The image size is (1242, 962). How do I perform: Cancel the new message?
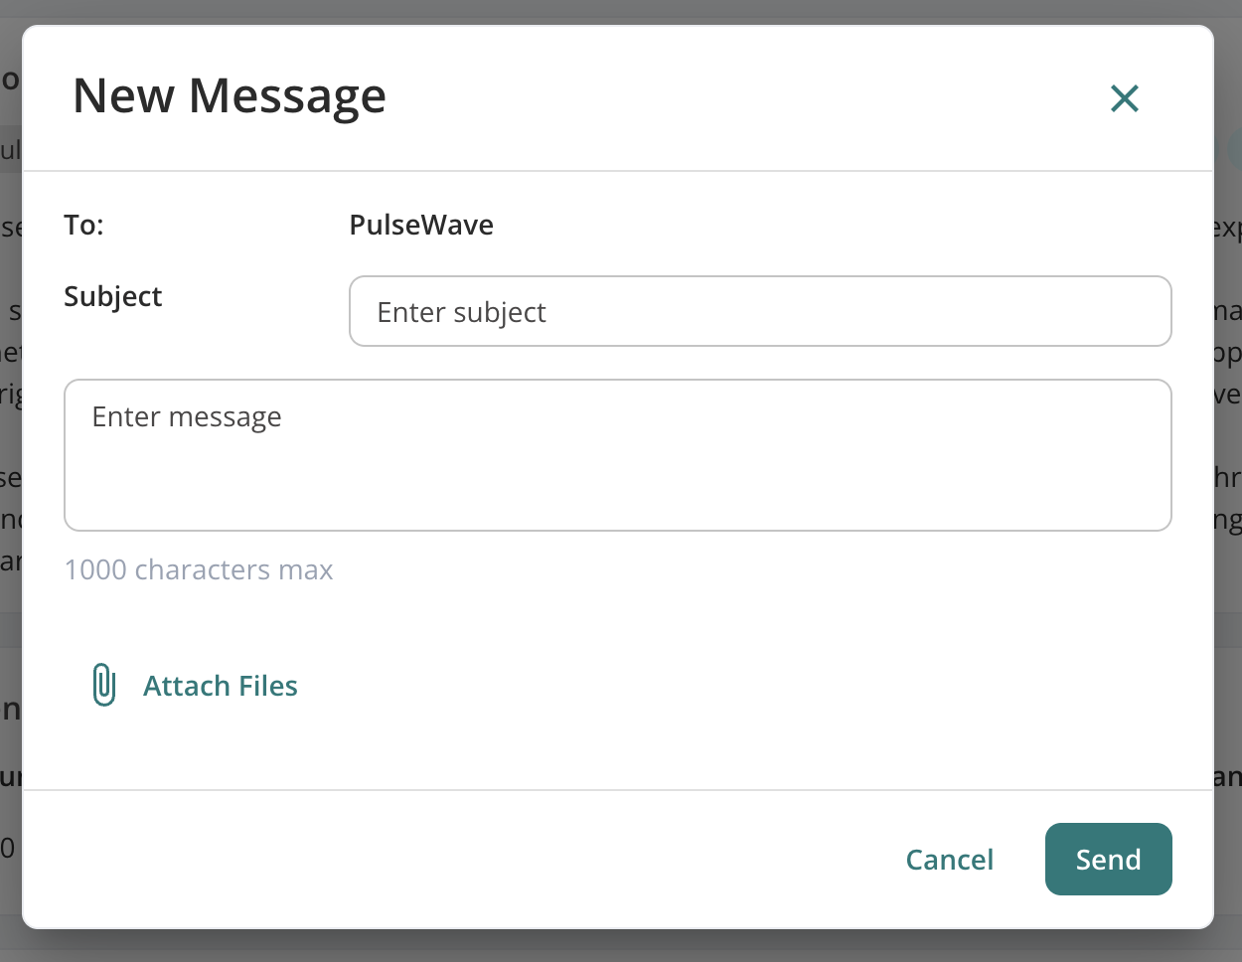(x=950, y=860)
